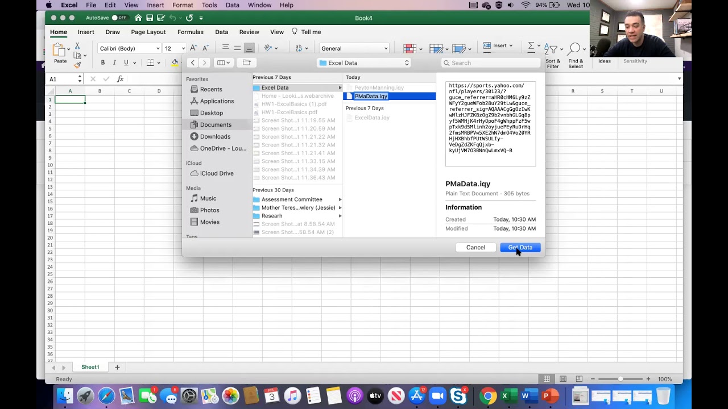Toggle bottom vertical alignment button
728x409 pixels.
click(249, 48)
